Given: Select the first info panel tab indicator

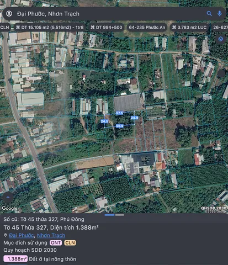Looking at the screenshot, I should (109, 215).
